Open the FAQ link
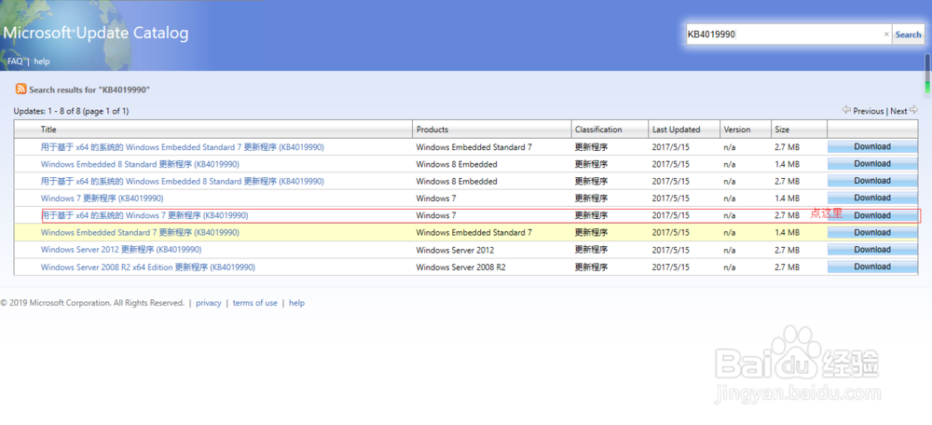932x425 pixels. tap(15, 62)
